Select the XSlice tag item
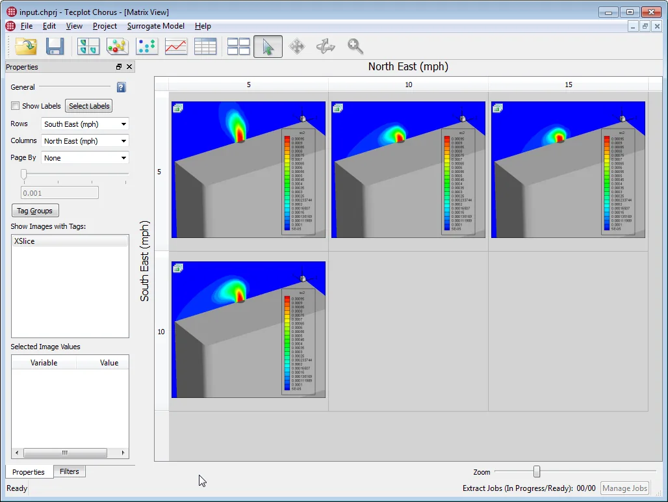The image size is (668, 502). (x=70, y=241)
